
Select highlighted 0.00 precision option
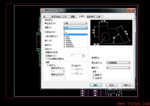click(x=75, y=35)
